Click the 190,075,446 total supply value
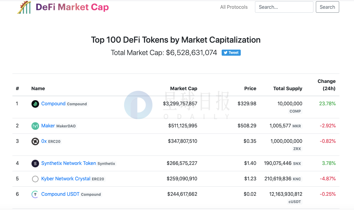The image size is (354, 210). pos(278,163)
